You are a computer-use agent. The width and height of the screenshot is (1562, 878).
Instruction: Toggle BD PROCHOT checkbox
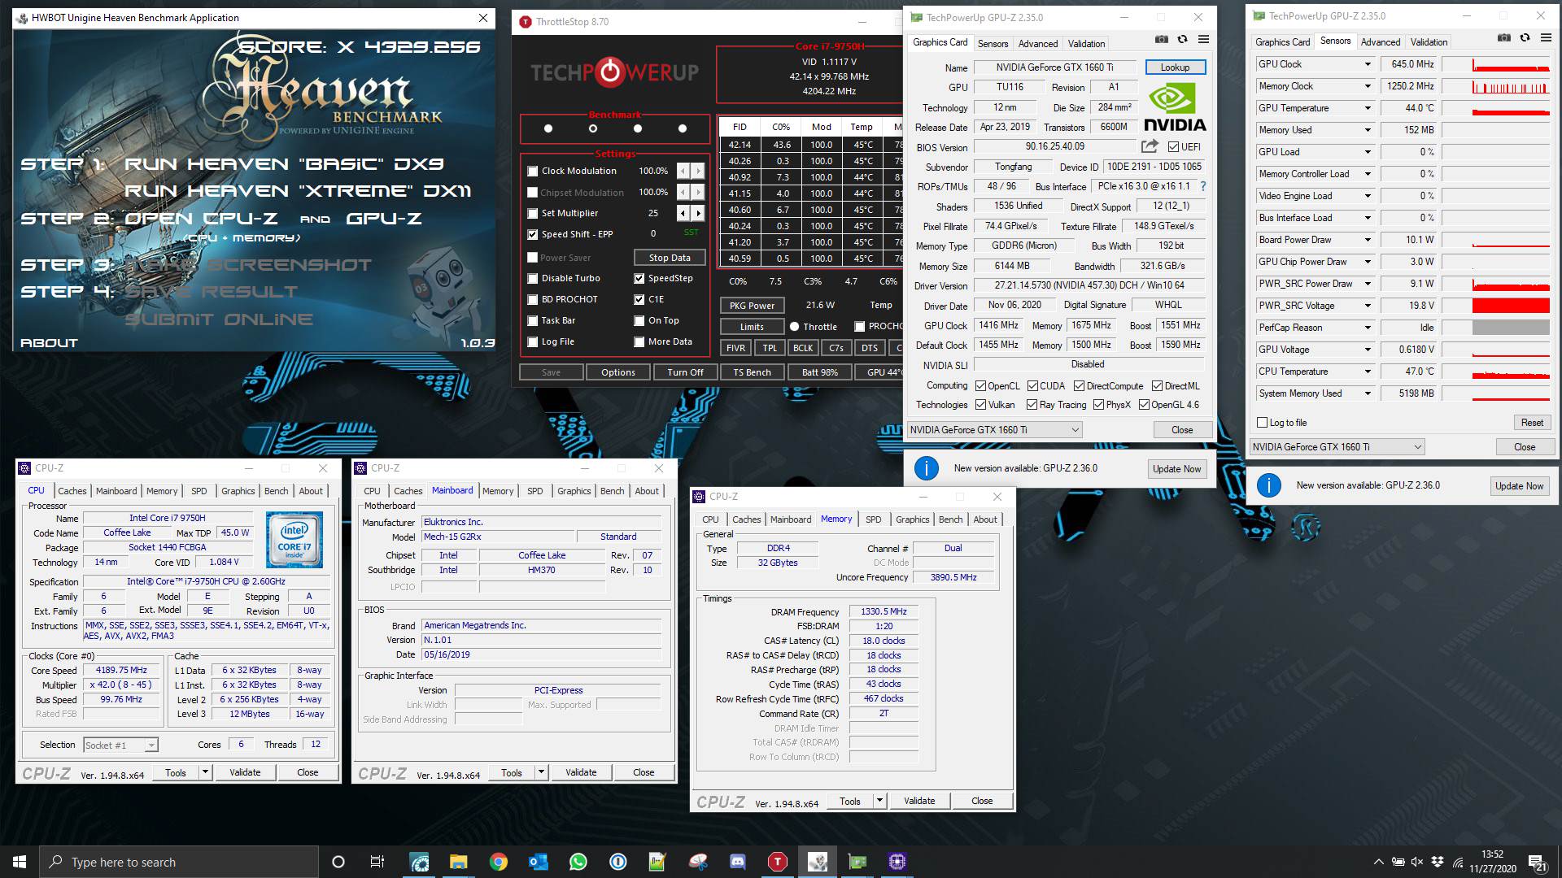point(532,299)
